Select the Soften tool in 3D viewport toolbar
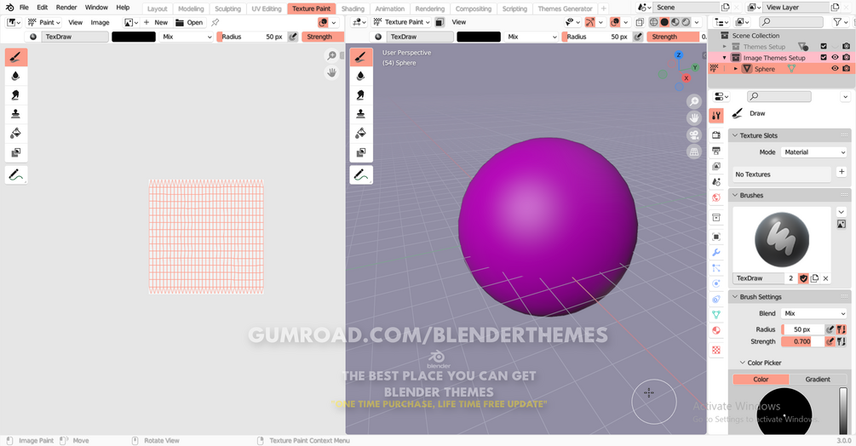The width and height of the screenshot is (856, 446). tap(361, 77)
